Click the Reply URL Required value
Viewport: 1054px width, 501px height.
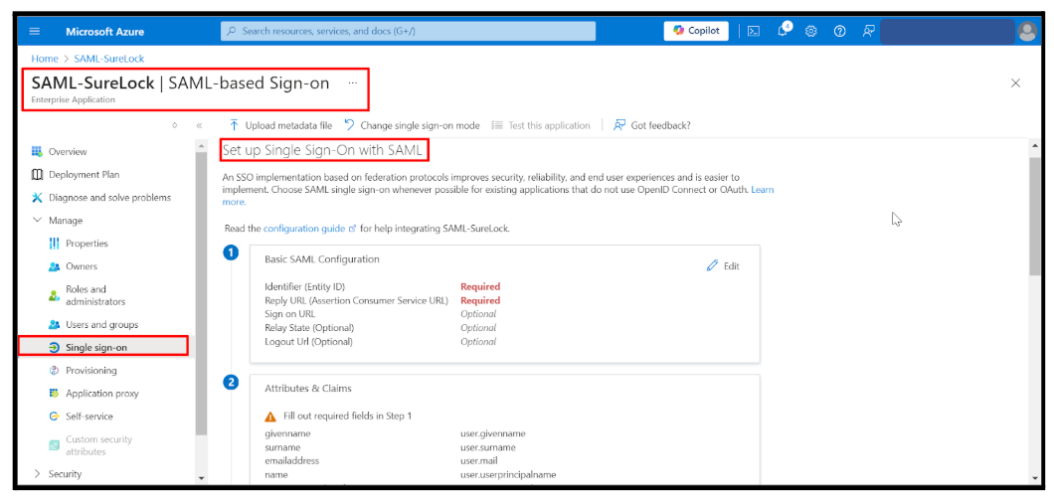480,300
